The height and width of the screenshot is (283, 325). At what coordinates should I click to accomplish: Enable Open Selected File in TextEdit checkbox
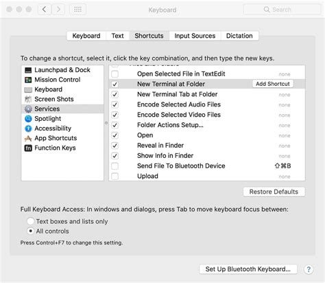pyautogui.click(x=115, y=74)
